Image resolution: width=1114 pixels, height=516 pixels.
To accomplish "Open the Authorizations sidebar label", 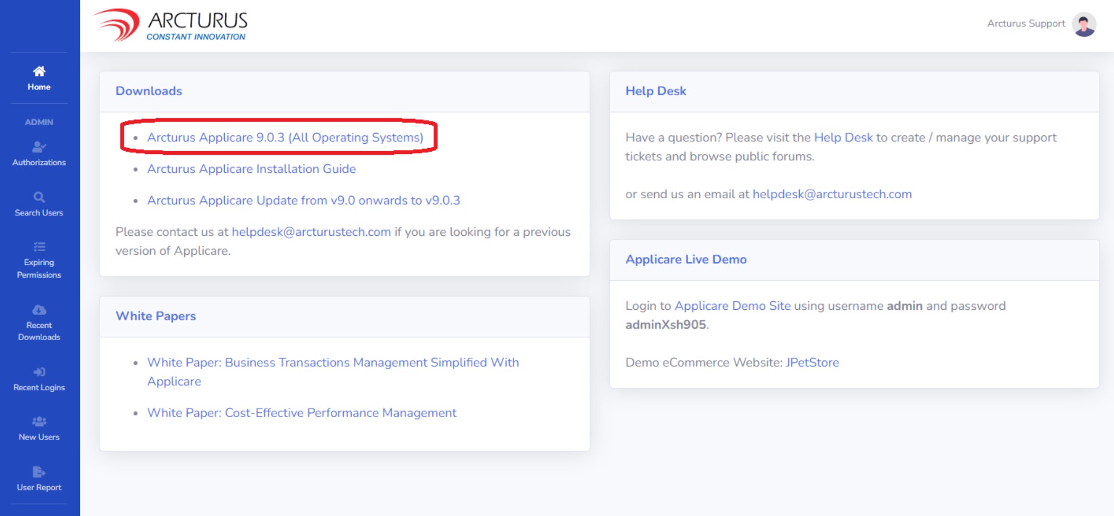I will pos(39,162).
